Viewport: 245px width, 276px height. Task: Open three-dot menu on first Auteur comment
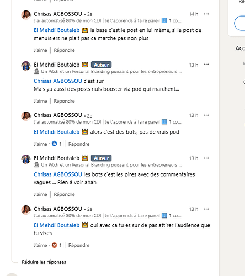206,65
